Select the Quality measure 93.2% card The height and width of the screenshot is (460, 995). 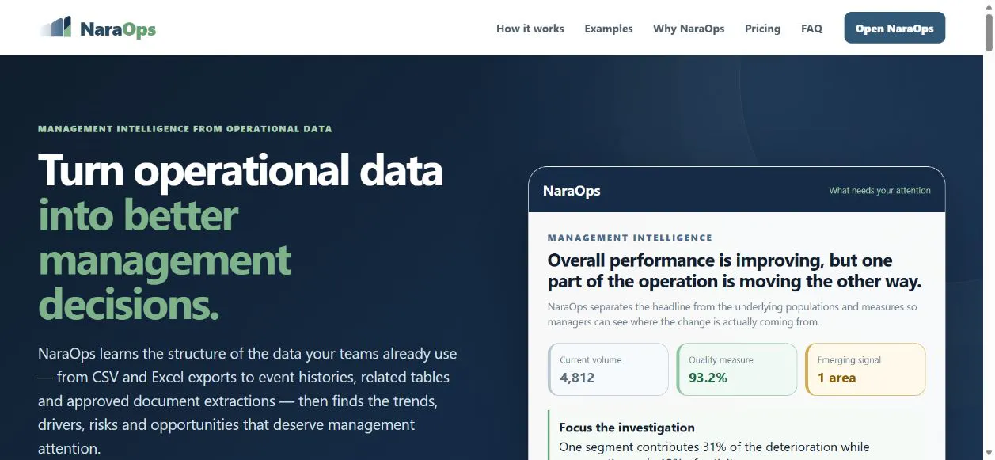[x=737, y=369]
